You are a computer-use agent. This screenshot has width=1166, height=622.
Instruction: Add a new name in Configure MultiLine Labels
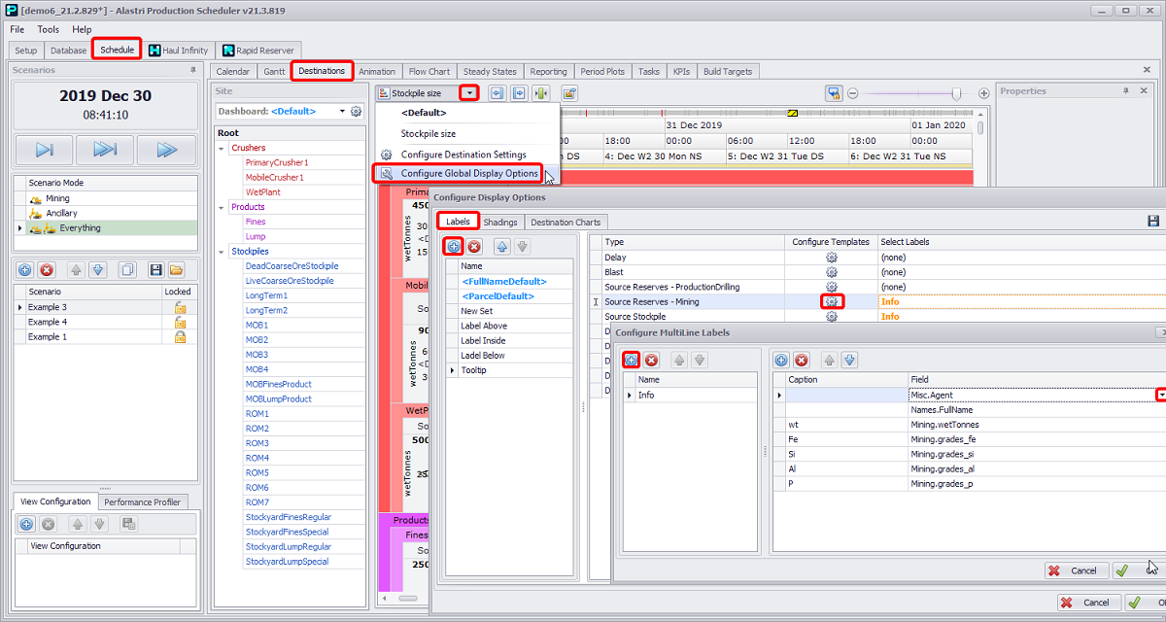[631, 360]
